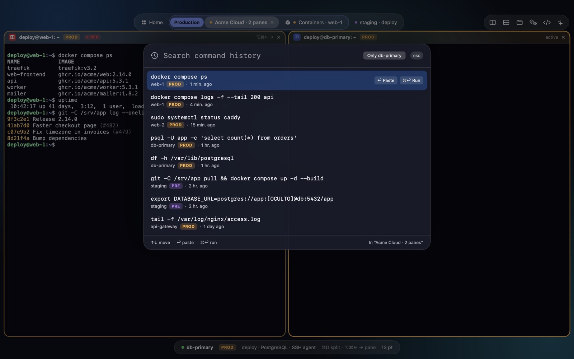The width and height of the screenshot is (574, 359).
Task: Split the pane horizontally with the stacked layout icon
Action: pos(506,22)
